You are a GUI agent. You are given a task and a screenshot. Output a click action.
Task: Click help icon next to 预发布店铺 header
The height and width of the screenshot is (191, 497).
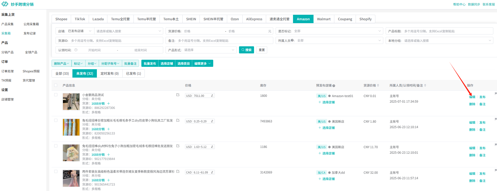334,86
